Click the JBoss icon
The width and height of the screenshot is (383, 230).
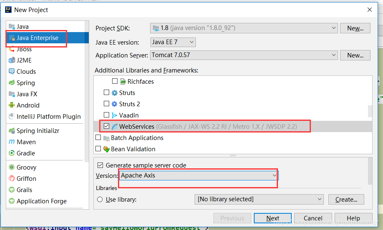(12, 49)
